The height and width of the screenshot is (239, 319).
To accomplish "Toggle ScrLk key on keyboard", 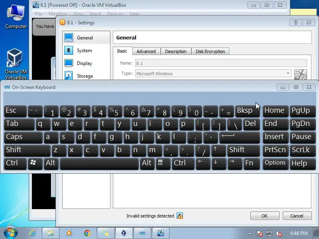I will (x=303, y=151).
